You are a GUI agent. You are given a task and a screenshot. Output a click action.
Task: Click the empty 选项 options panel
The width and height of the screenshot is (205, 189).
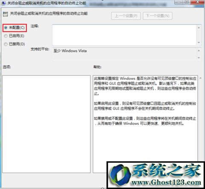coord(46,124)
